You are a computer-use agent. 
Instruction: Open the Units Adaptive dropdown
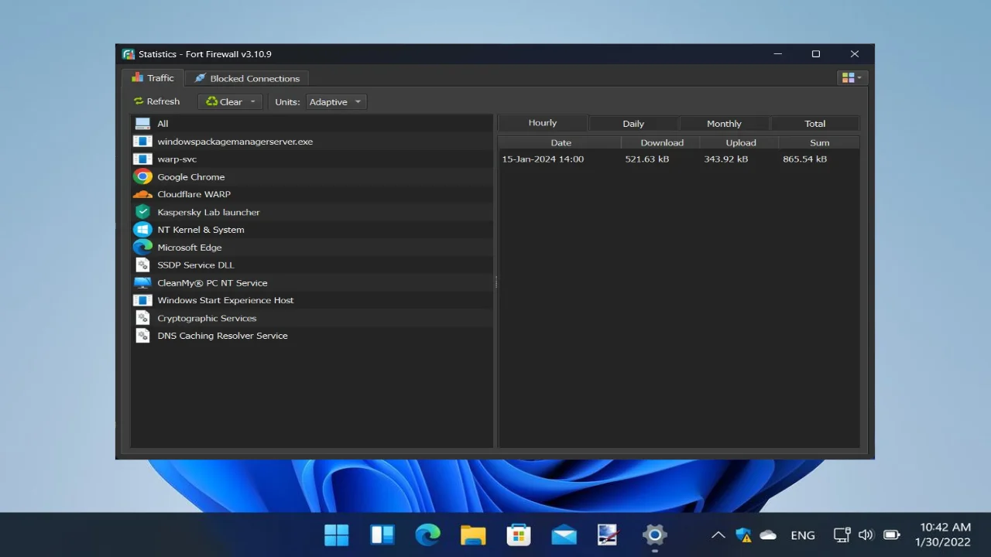(x=337, y=102)
